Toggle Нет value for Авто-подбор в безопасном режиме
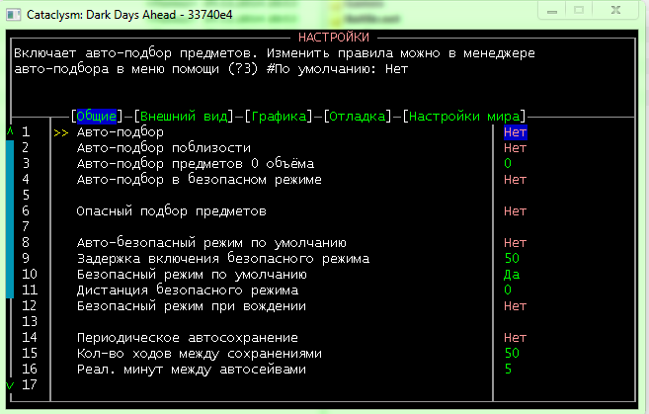Screen dimensions: 649x414 516,180
